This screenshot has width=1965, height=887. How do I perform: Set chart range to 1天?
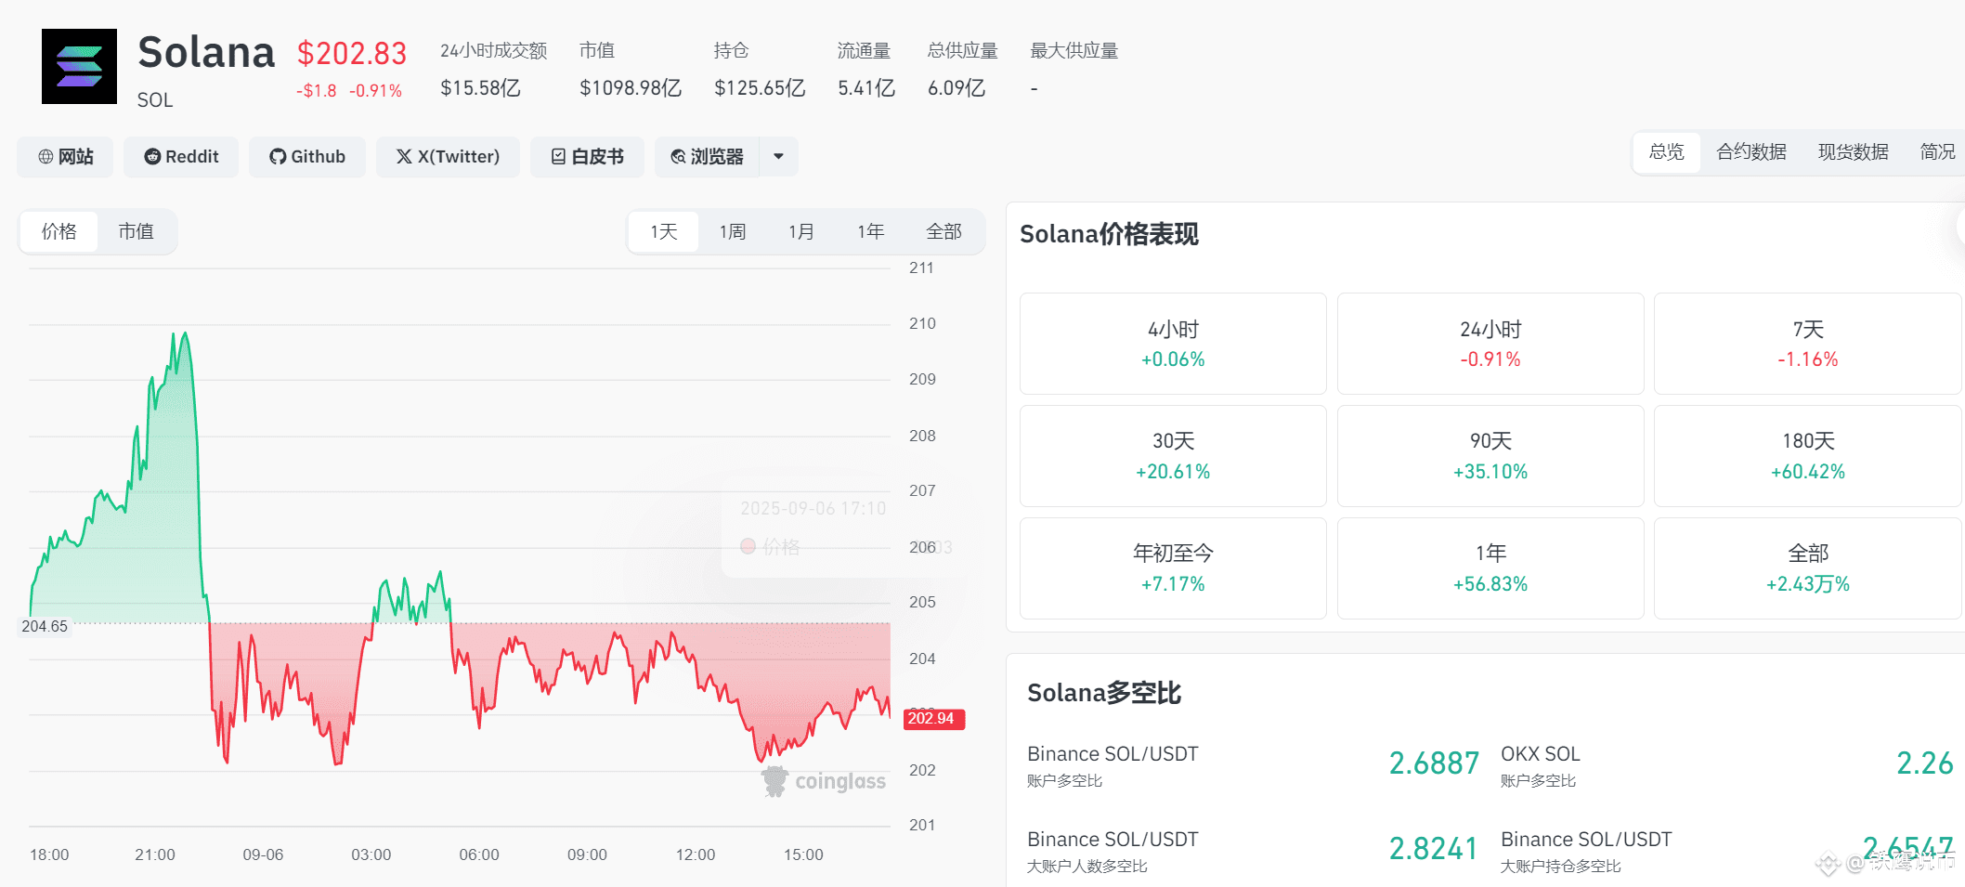click(x=664, y=231)
